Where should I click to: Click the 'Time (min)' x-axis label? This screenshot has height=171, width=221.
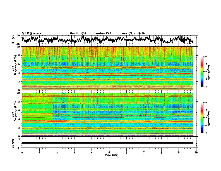pos(112,155)
